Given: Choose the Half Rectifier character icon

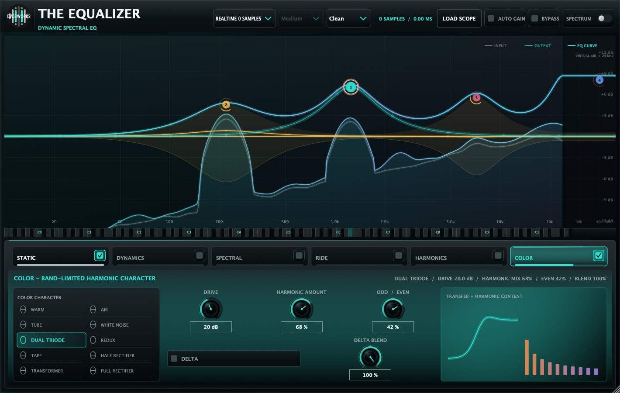Looking at the screenshot, I should [93, 355].
